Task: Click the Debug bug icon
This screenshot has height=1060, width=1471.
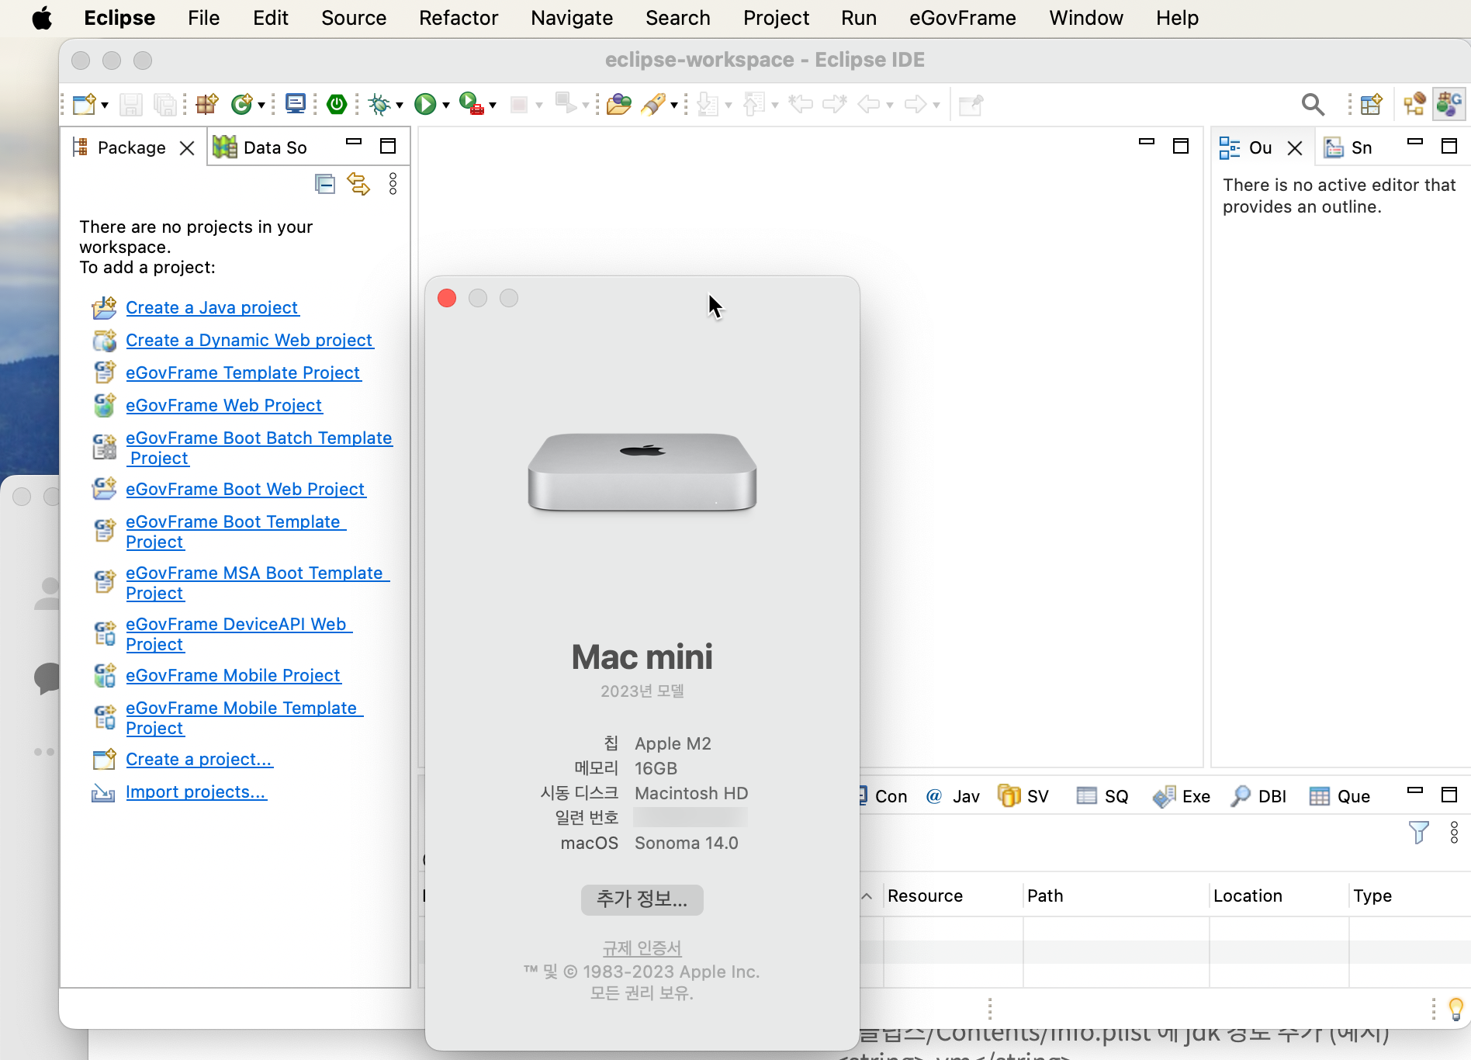Action: coord(379,104)
